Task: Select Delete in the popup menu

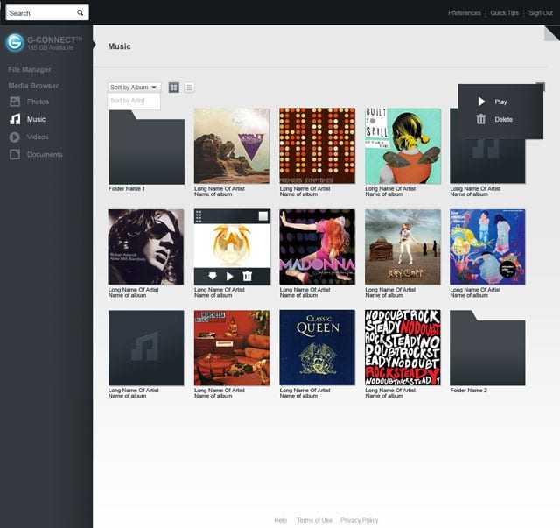Action: pyautogui.click(x=502, y=119)
